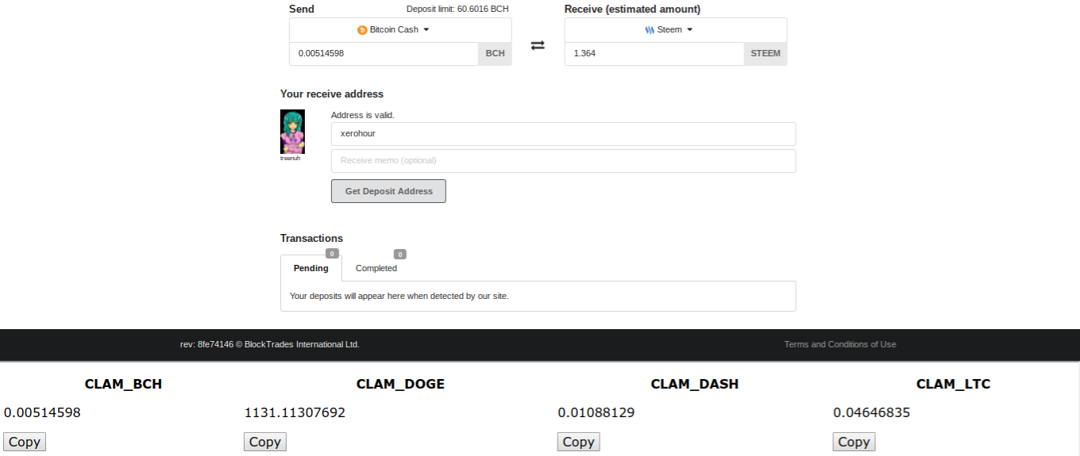1080x456 pixels.
Task: Click the rev: 8fe74146 BlockTrades footer text
Action: [x=270, y=344]
